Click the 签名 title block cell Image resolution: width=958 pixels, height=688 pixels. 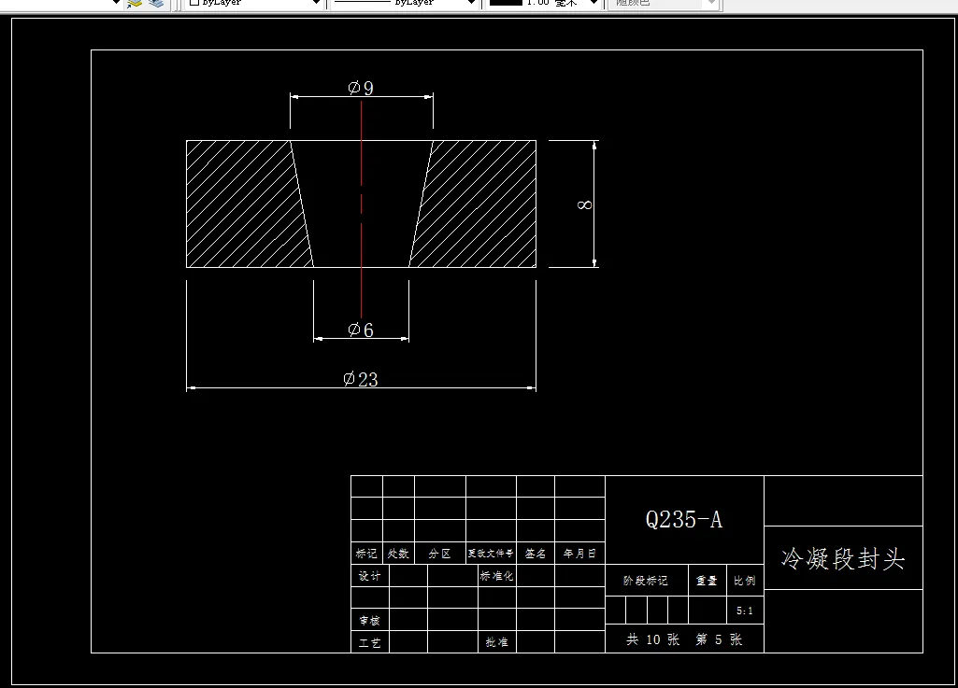pyautogui.click(x=536, y=554)
